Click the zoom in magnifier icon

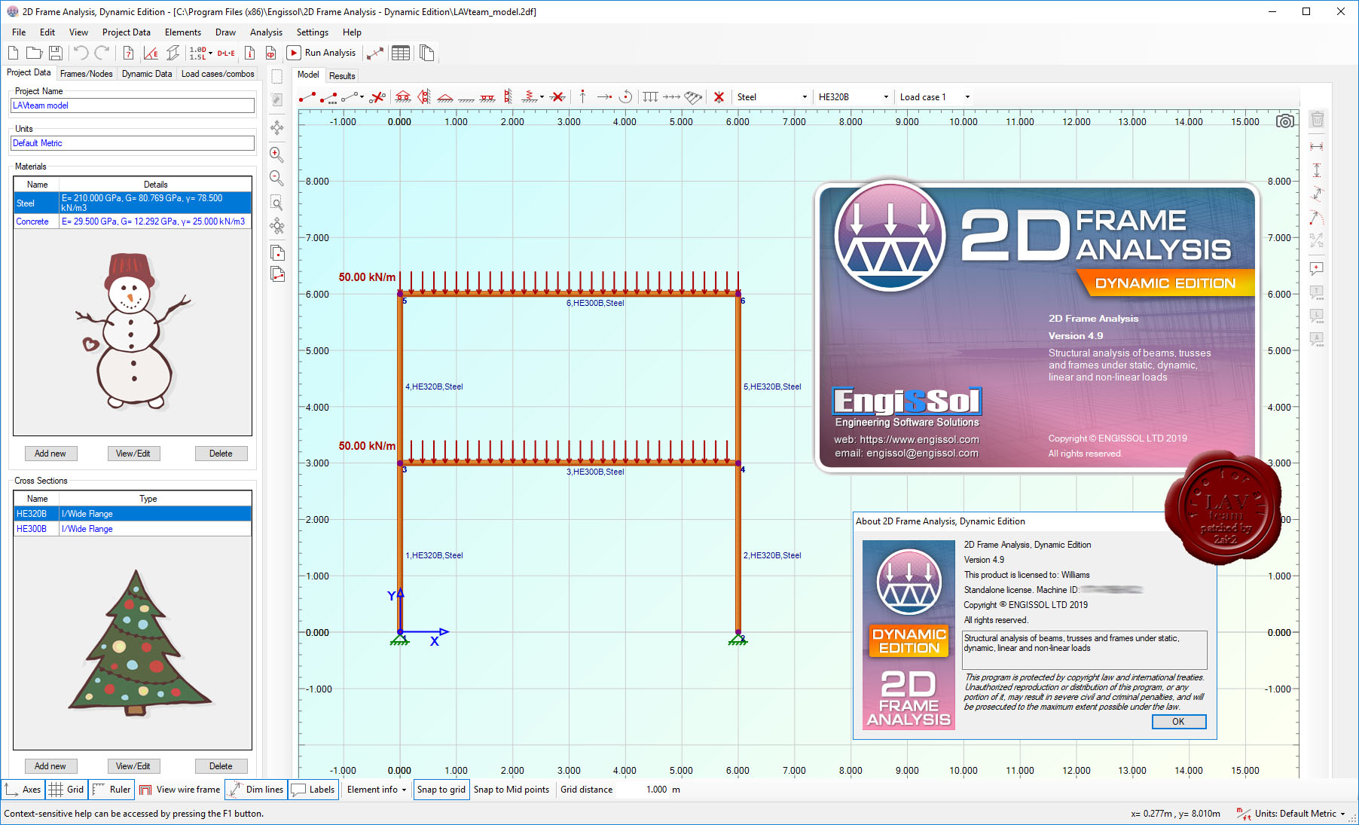[276, 154]
